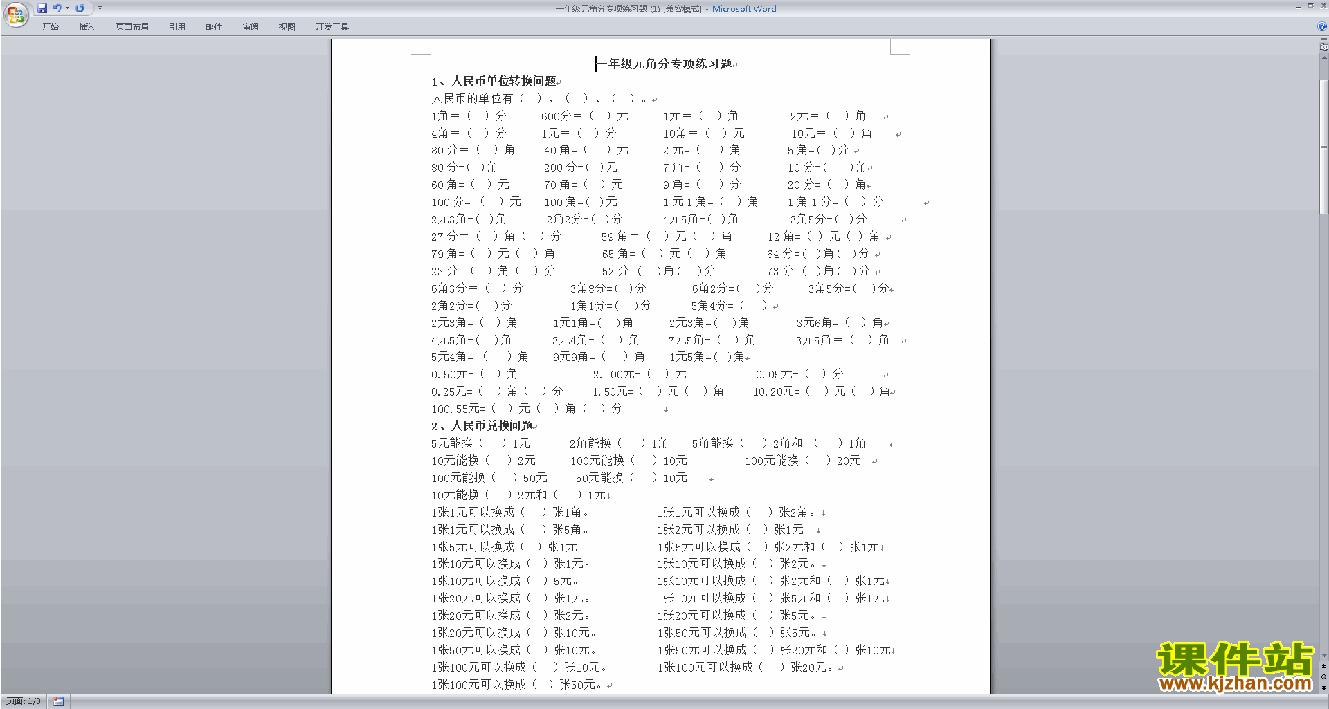The width and height of the screenshot is (1329, 709).
Task: Switch to the 视图 ribbon tab
Action: tap(287, 27)
